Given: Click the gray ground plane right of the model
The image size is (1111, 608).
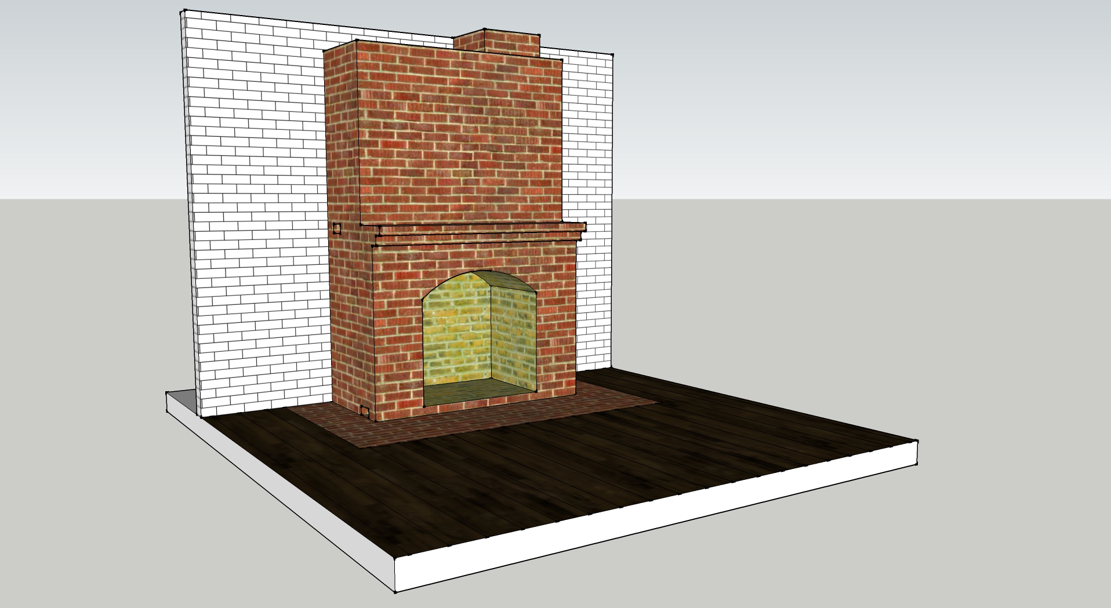Looking at the screenshot, I should coord(870,290).
